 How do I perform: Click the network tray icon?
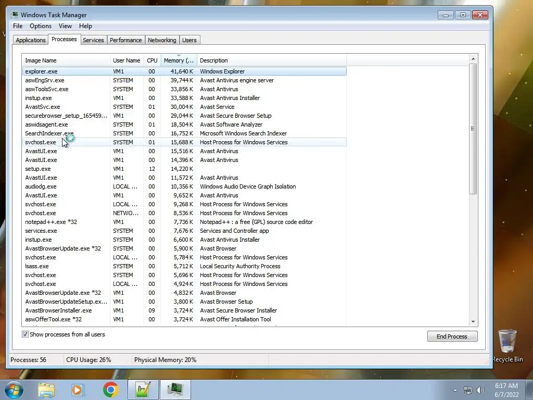[x=468, y=390]
